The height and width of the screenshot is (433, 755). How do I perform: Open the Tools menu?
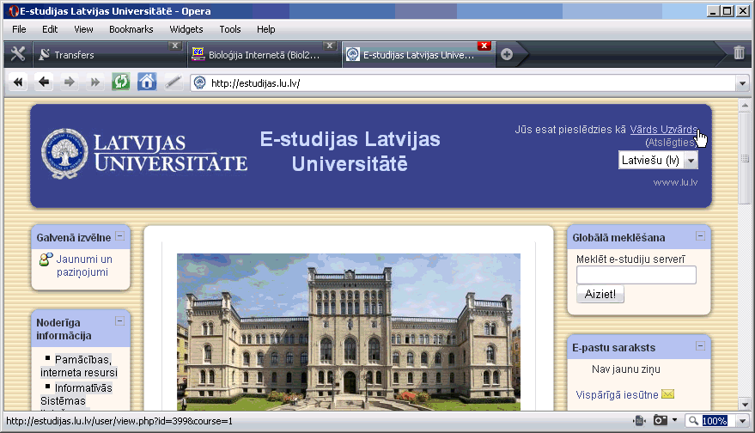(229, 29)
